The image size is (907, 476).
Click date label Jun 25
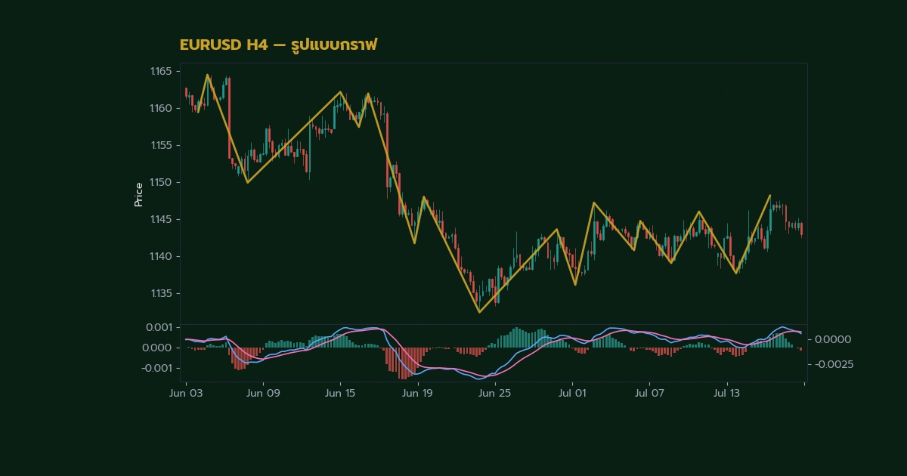[x=495, y=394]
